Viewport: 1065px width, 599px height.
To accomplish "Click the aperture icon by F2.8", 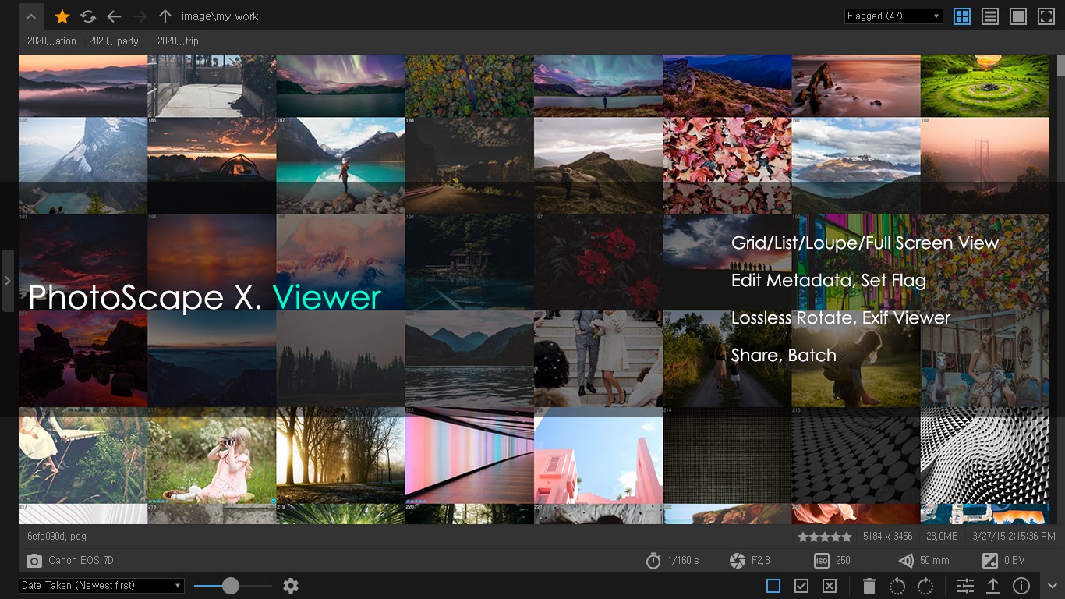I will (x=737, y=561).
